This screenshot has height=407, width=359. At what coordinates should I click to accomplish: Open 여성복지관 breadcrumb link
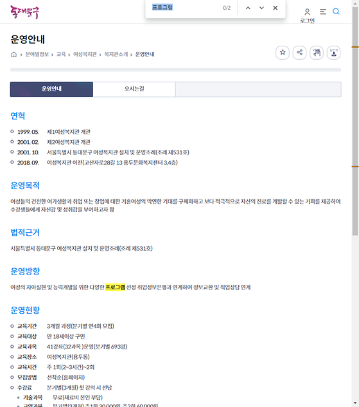click(85, 54)
